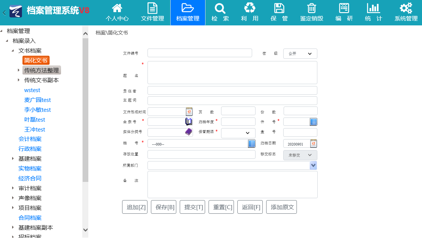Open the 个人中心 home icon
The height and width of the screenshot is (238, 422).
117,8
